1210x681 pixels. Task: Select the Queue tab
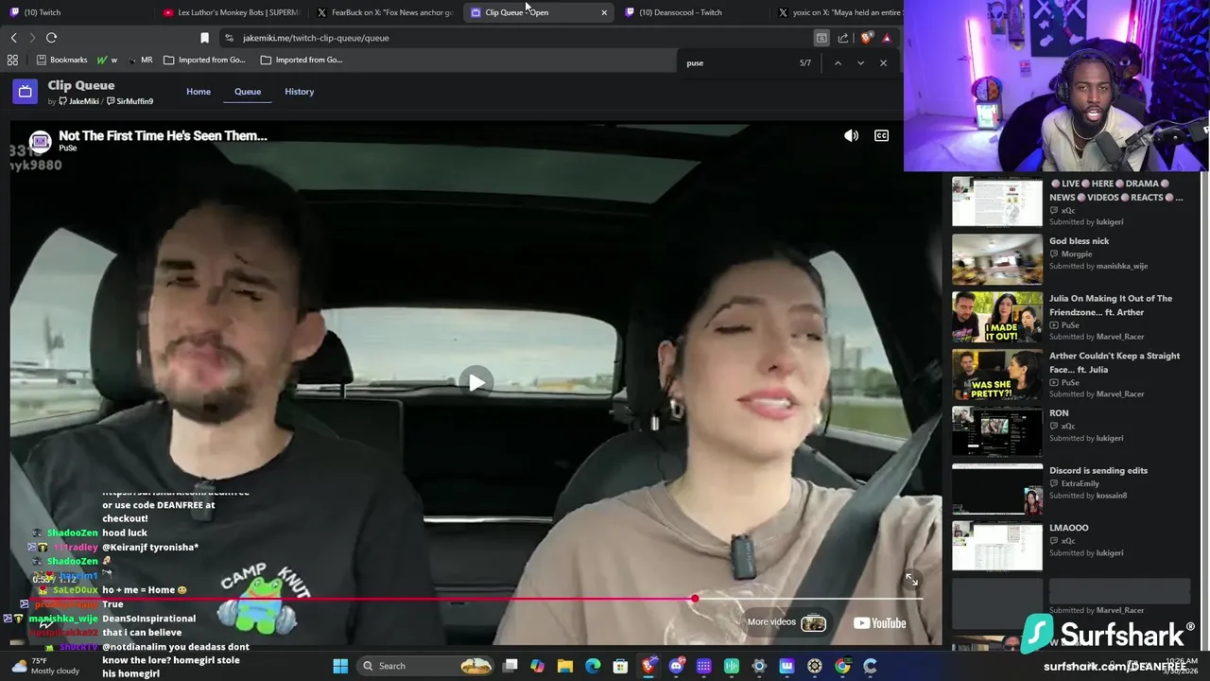pyautogui.click(x=248, y=92)
